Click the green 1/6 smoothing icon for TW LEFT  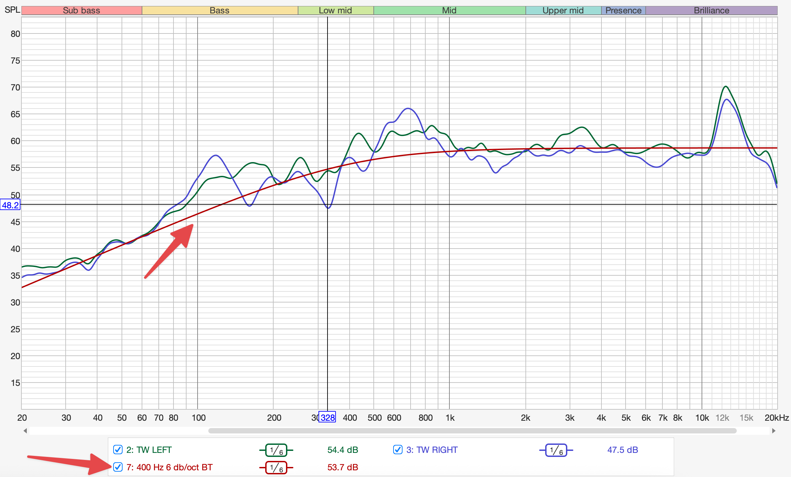pyautogui.click(x=276, y=450)
